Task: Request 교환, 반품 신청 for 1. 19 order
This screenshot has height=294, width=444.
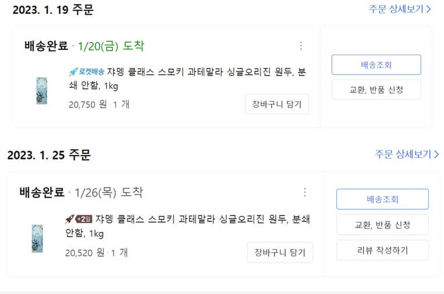Action: [376, 90]
